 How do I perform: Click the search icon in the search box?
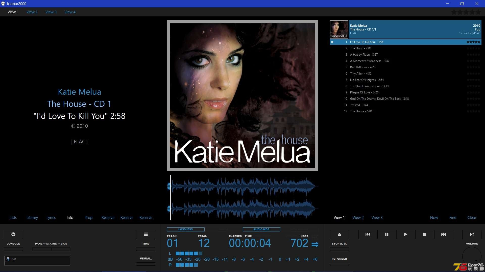pyautogui.click(x=8, y=259)
